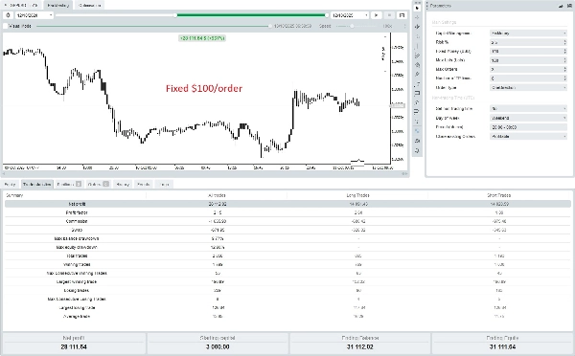This screenshot has width=575, height=356.
Task: Adjust the Speed slider knob
Action: click(x=352, y=26)
